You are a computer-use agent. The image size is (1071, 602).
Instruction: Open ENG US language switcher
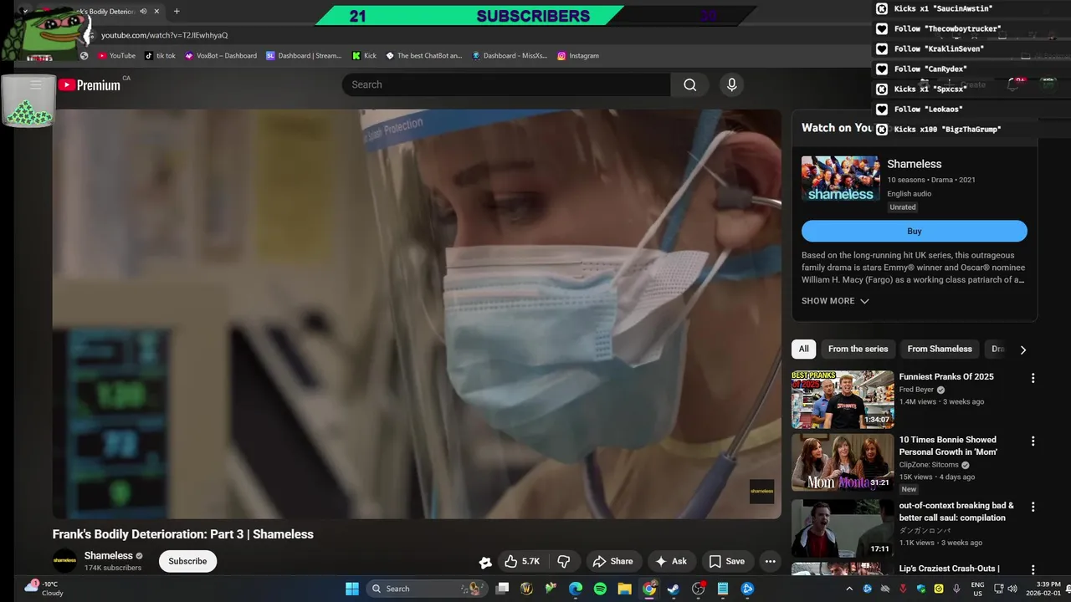tap(977, 589)
